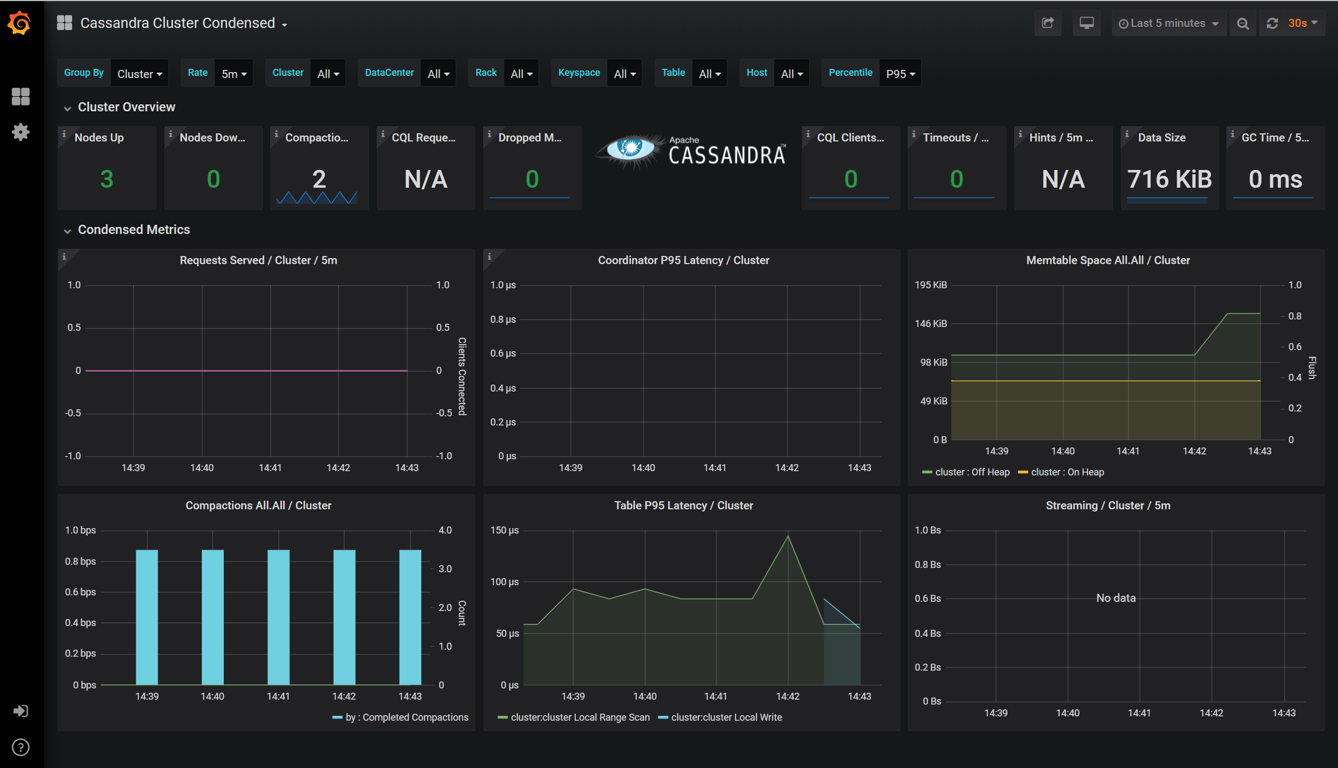Click the share dashboard icon
The height and width of the screenshot is (768, 1338).
click(x=1047, y=23)
